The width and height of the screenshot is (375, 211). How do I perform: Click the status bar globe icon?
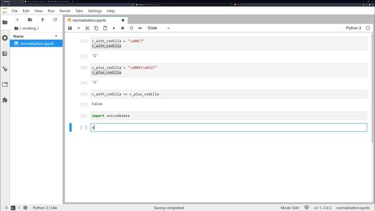tap(25, 208)
